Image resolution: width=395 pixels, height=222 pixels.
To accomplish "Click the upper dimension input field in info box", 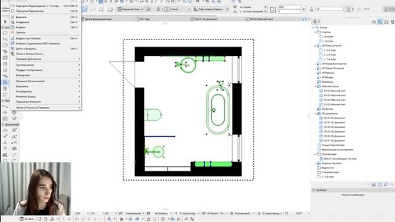I will [289, 7].
